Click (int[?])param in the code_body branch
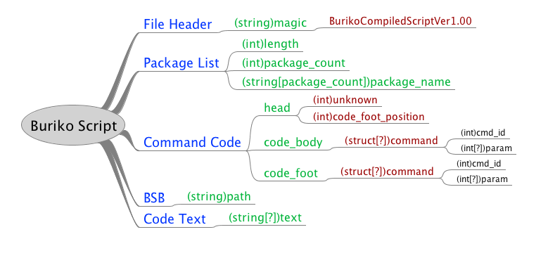Image resolution: width=548 pixels, height=258 pixels. 486,148
